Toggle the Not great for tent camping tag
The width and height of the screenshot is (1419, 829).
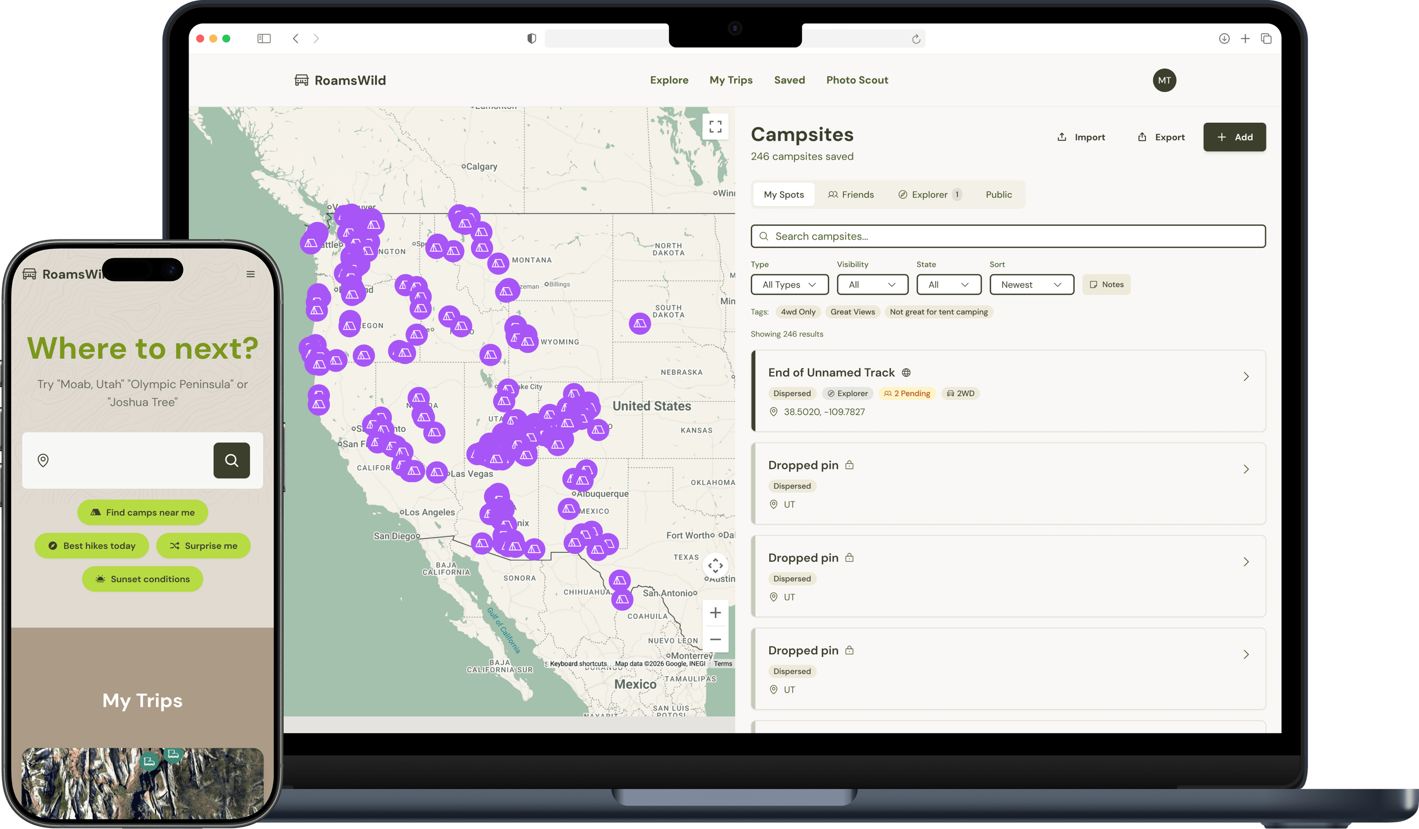[x=939, y=312]
